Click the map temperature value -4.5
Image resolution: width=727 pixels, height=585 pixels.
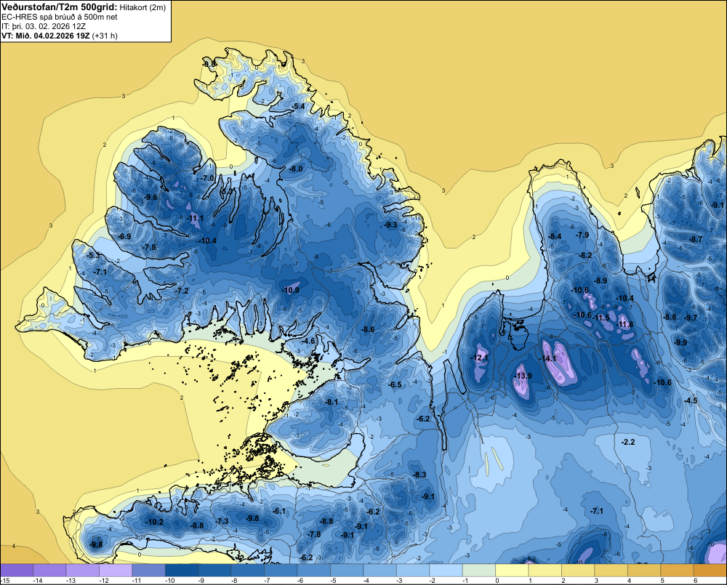click(691, 400)
